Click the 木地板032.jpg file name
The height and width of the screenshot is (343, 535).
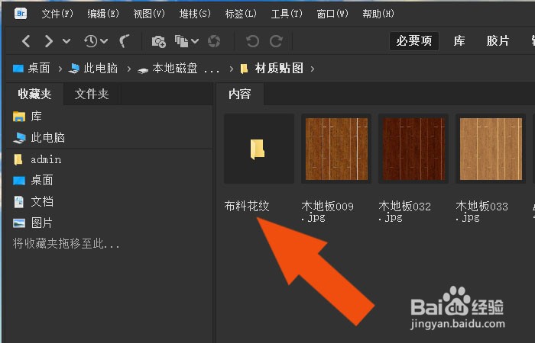404,211
